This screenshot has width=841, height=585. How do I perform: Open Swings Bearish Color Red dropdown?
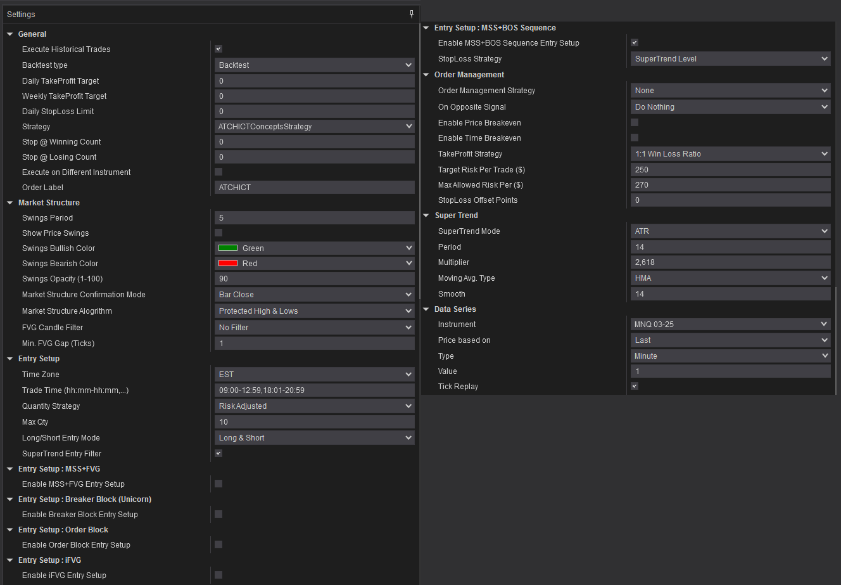click(x=315, y=264)
